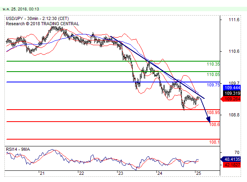Viewport: 247px width, 182px height.
Task: Click date marker 22 on time axis
Action: (82, 173)
